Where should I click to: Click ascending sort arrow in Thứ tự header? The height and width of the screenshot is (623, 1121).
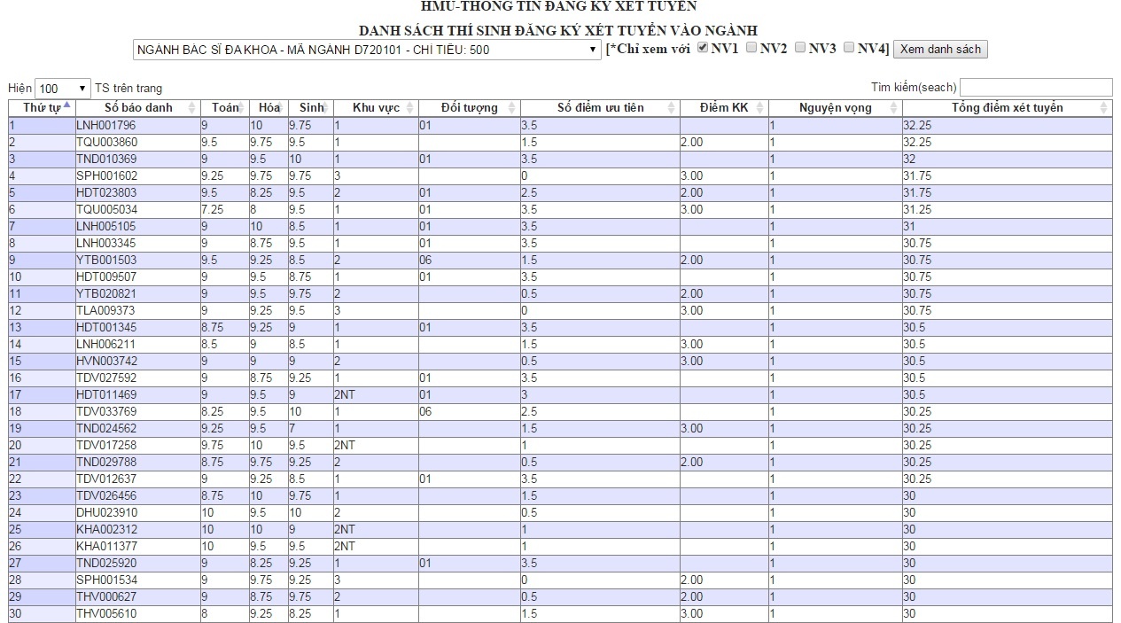click(67, 105)
